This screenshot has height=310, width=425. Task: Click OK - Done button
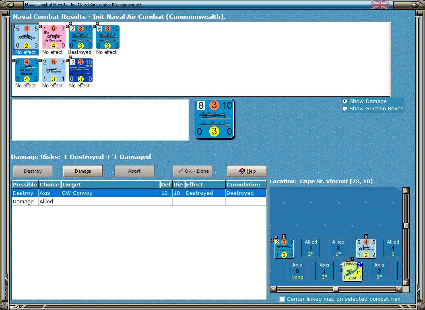click(x=193, y=171)
